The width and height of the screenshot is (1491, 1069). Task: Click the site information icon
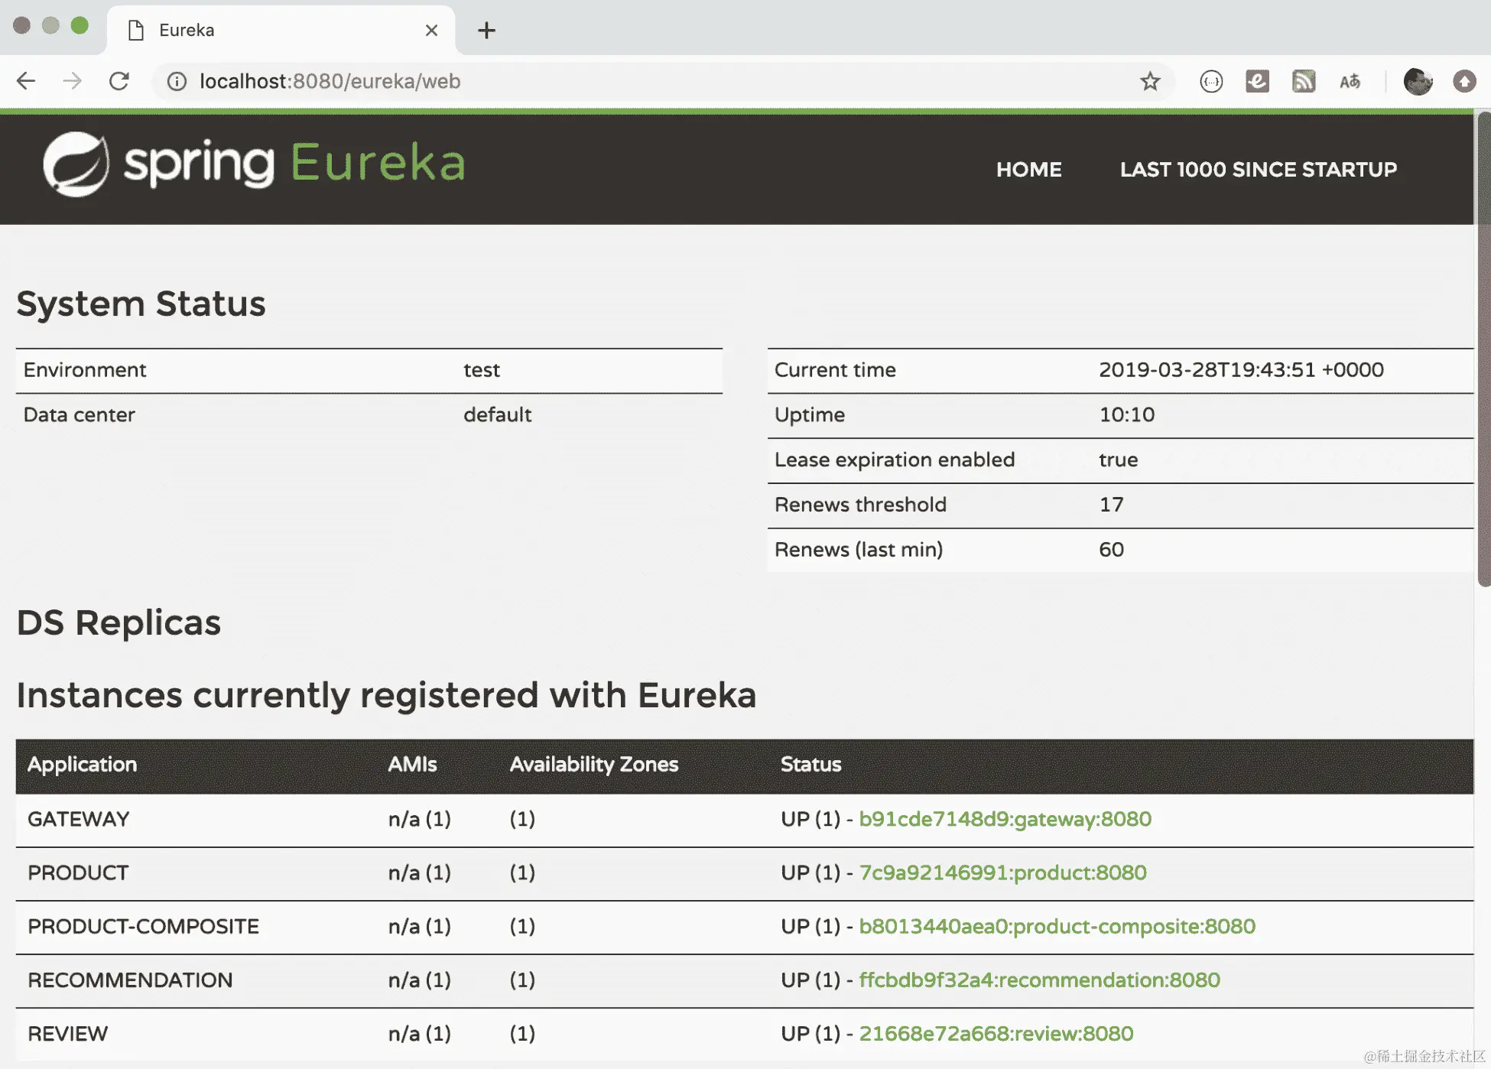(177, 81)
